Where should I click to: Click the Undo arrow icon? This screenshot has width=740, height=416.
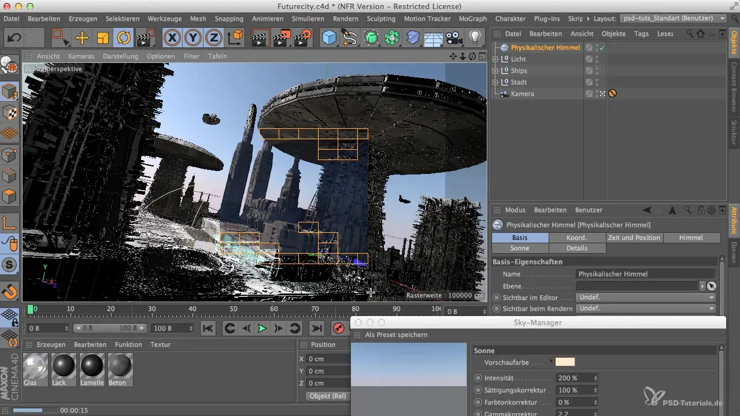click(x=14, y=38)
